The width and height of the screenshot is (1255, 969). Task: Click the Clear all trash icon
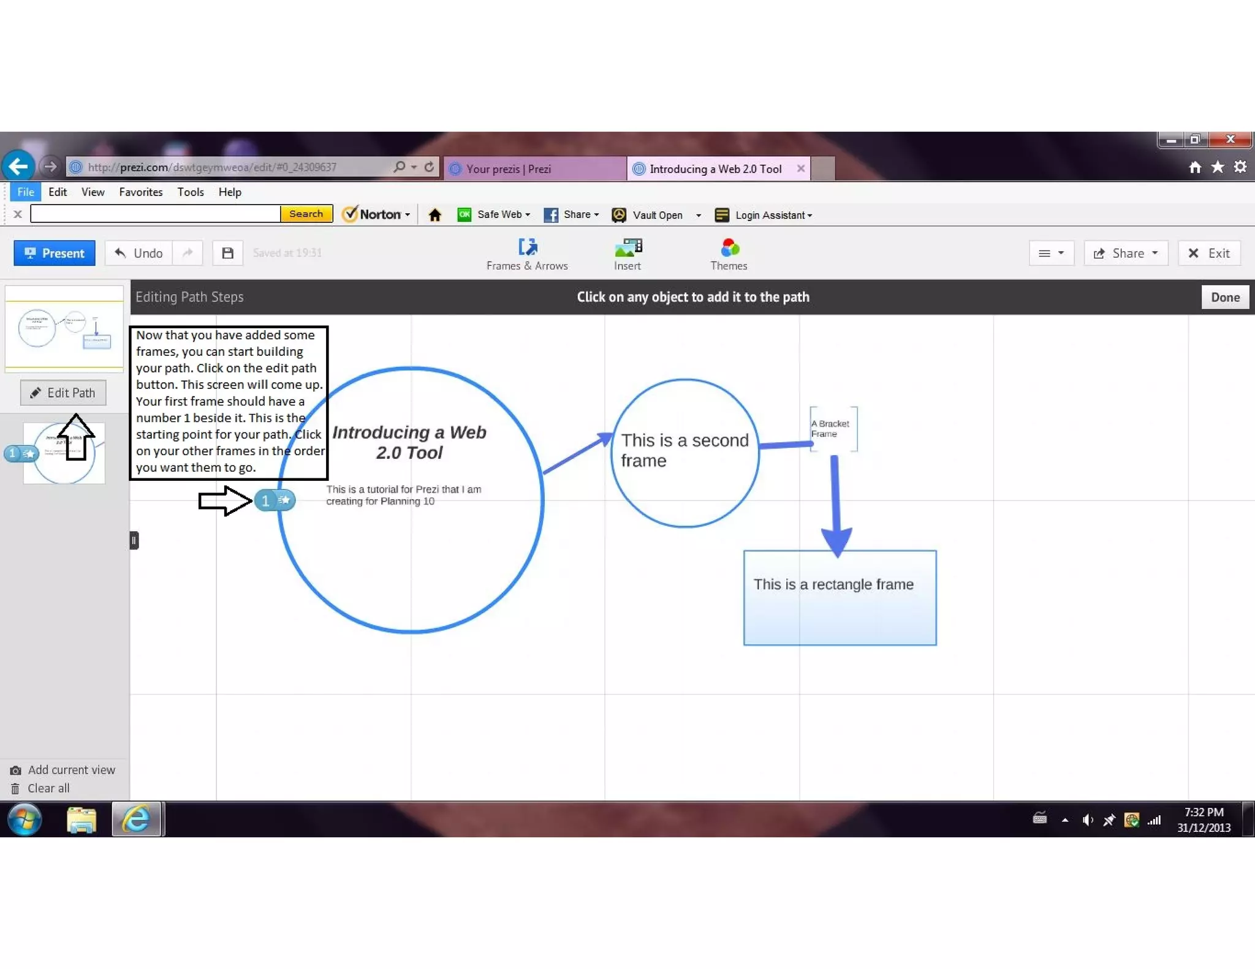(x=15, y=789)
